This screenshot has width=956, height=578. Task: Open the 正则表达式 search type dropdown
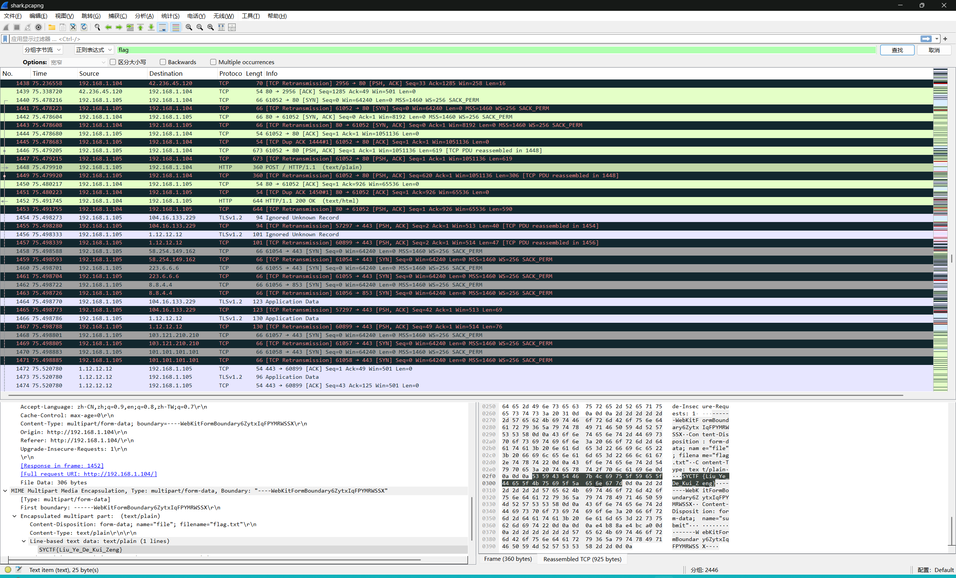click(x=93, y=50)
